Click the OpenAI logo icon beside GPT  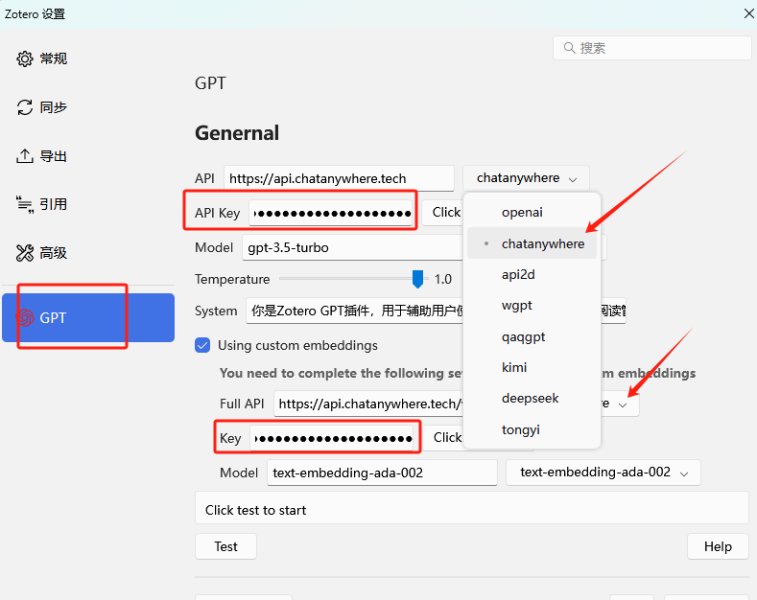pyautogui.click(x=25, y=318)
